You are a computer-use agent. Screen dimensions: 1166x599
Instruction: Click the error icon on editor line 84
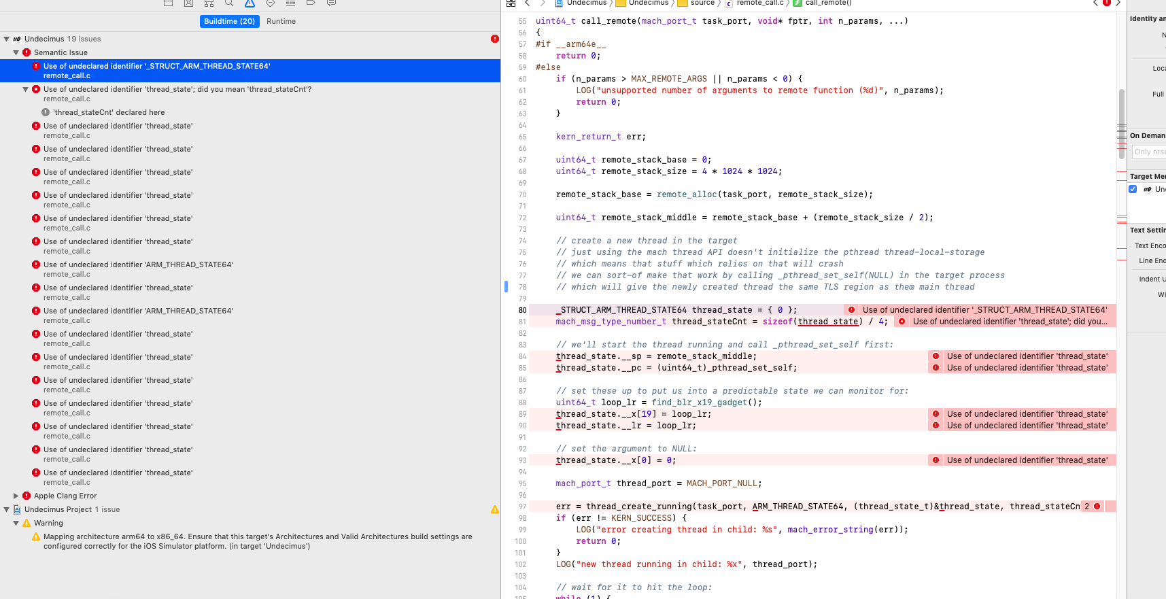tap(936, 356)
